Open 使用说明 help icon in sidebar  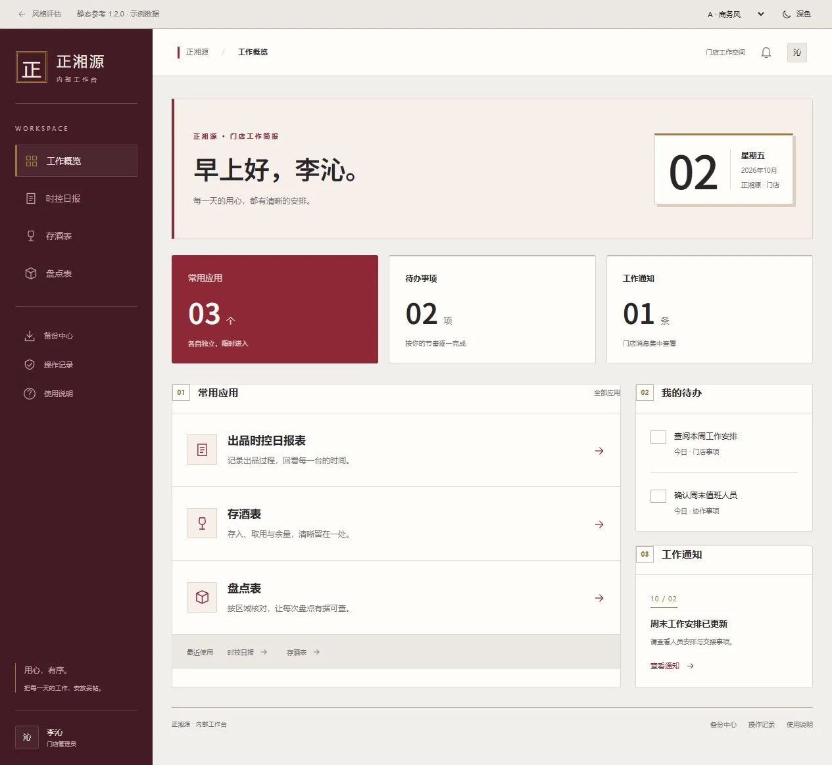pyautogui.click(x=76, y=394)
